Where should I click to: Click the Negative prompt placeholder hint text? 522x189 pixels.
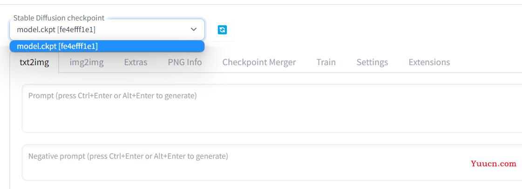[x=128, y=156]
